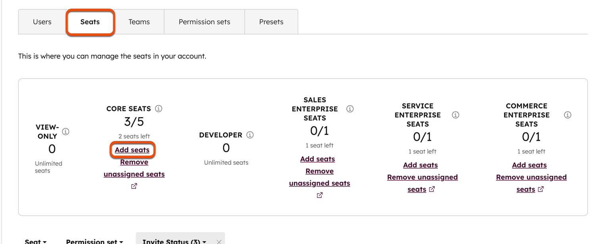The width and height of the screenshot is (595, 244).
Task: Click Add seats for Commerce Enterprise Seats
Action: (x=529, y=165)
